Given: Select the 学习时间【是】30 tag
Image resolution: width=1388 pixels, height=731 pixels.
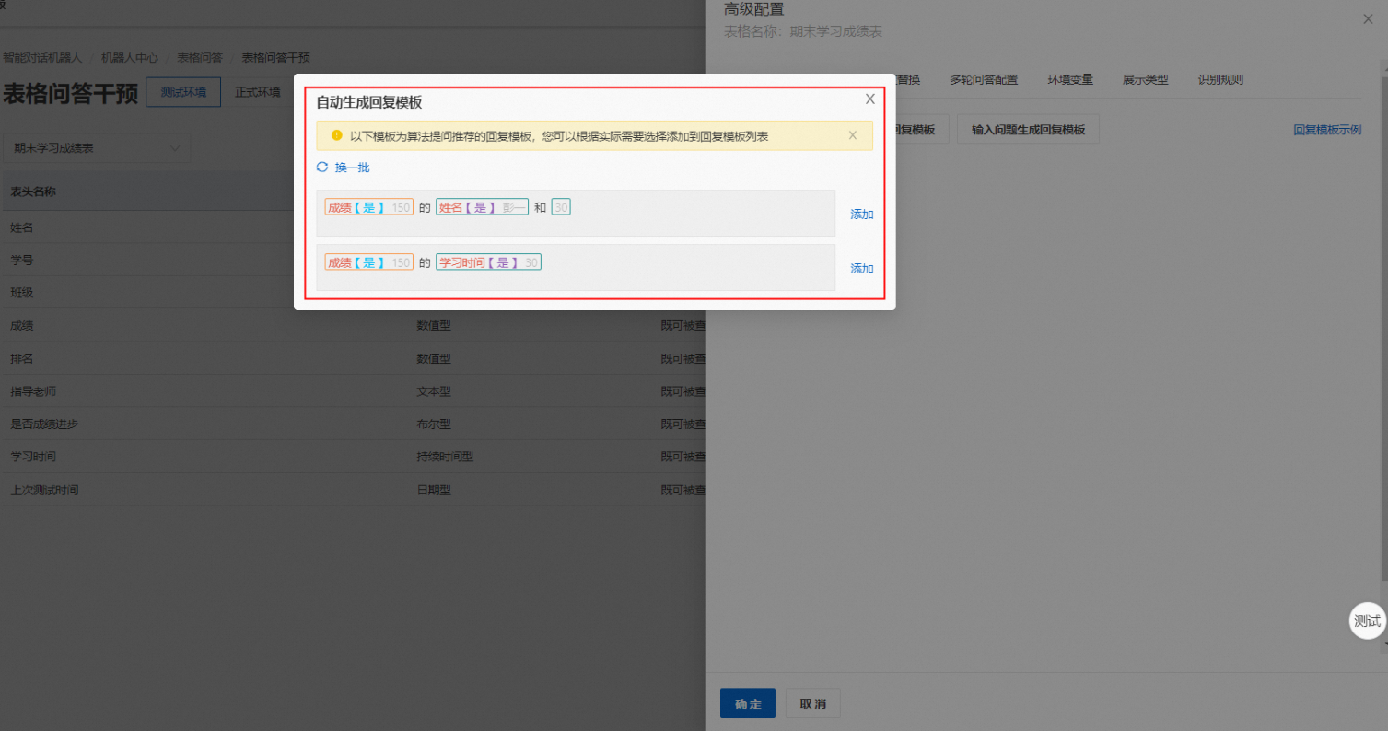Looking at the screenshot, I should (488, 262).
